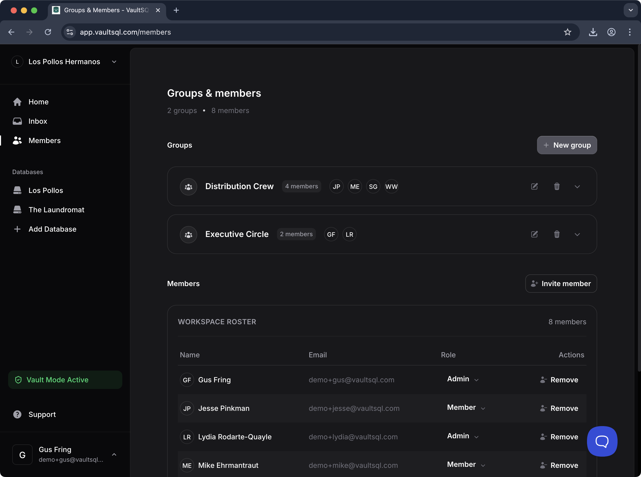Screen dimensions: 641x477
Task: Open the chat support widget
Action: click(602, 441)
